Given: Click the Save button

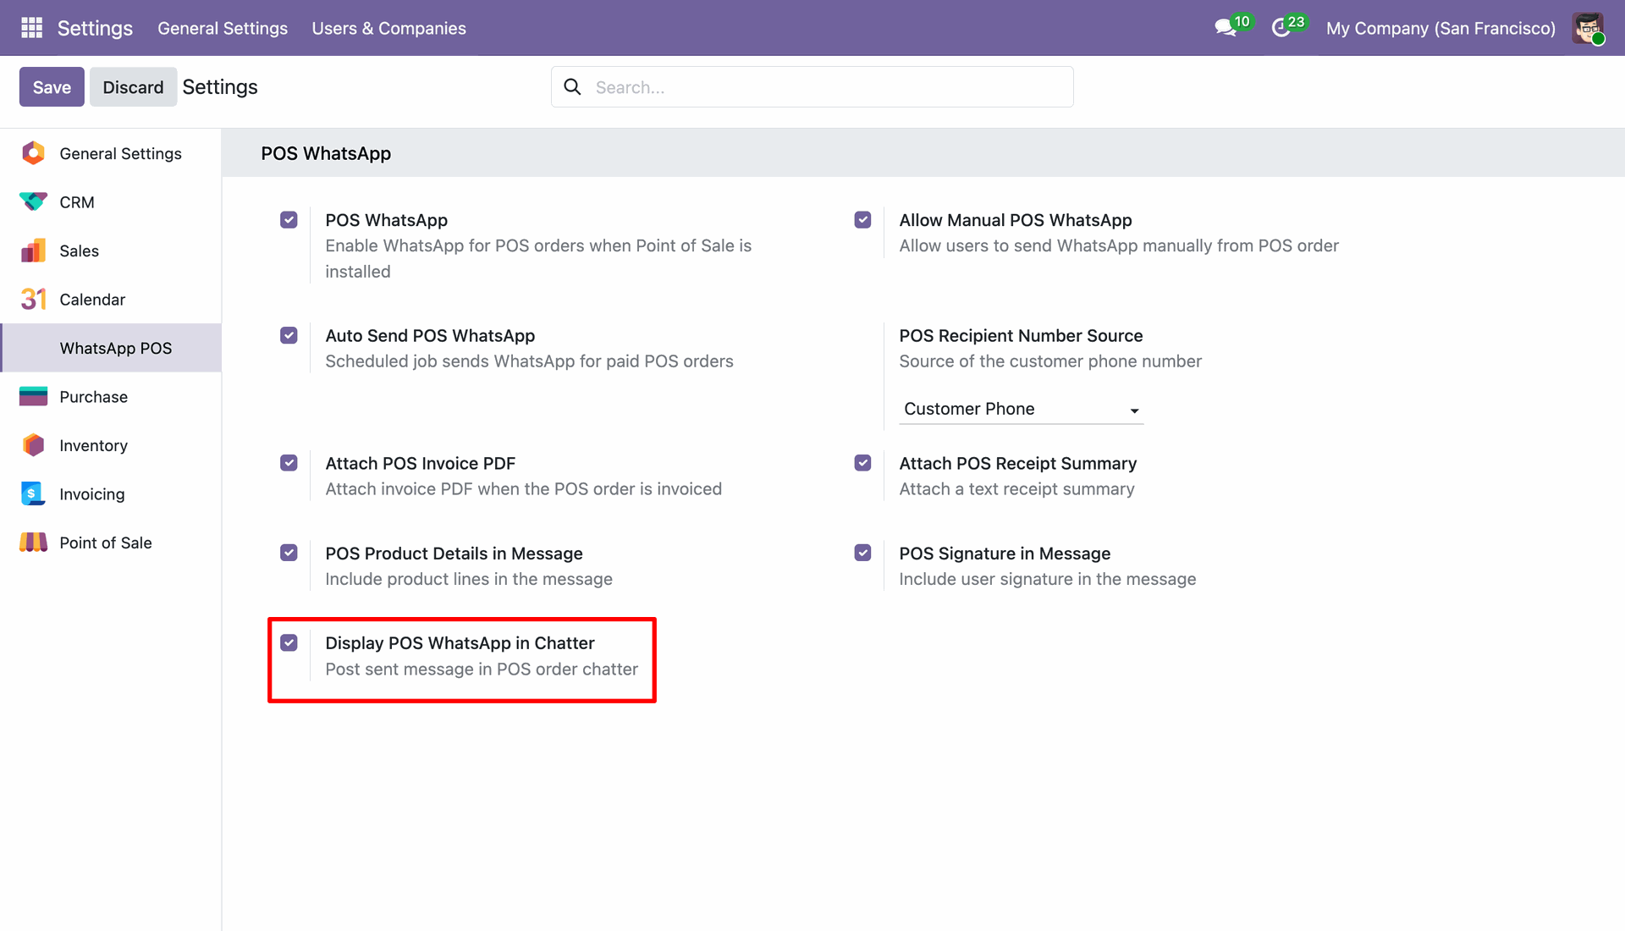Looking at the screenshot, I should pyautogui.click(x=52, y=87).
